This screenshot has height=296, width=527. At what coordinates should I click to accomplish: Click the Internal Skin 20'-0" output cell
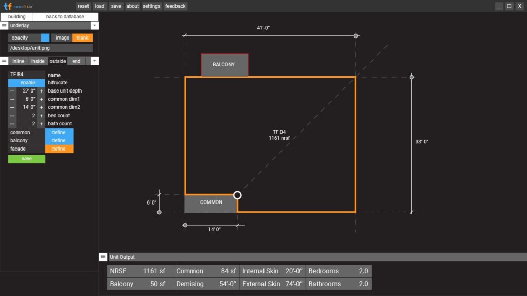[272, 271]
